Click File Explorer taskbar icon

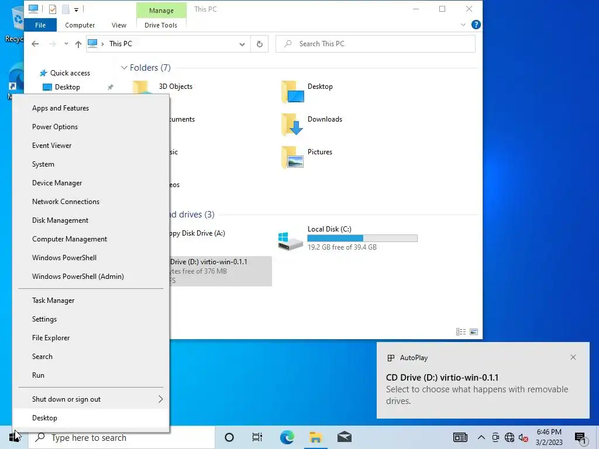(x=315, y=437)
